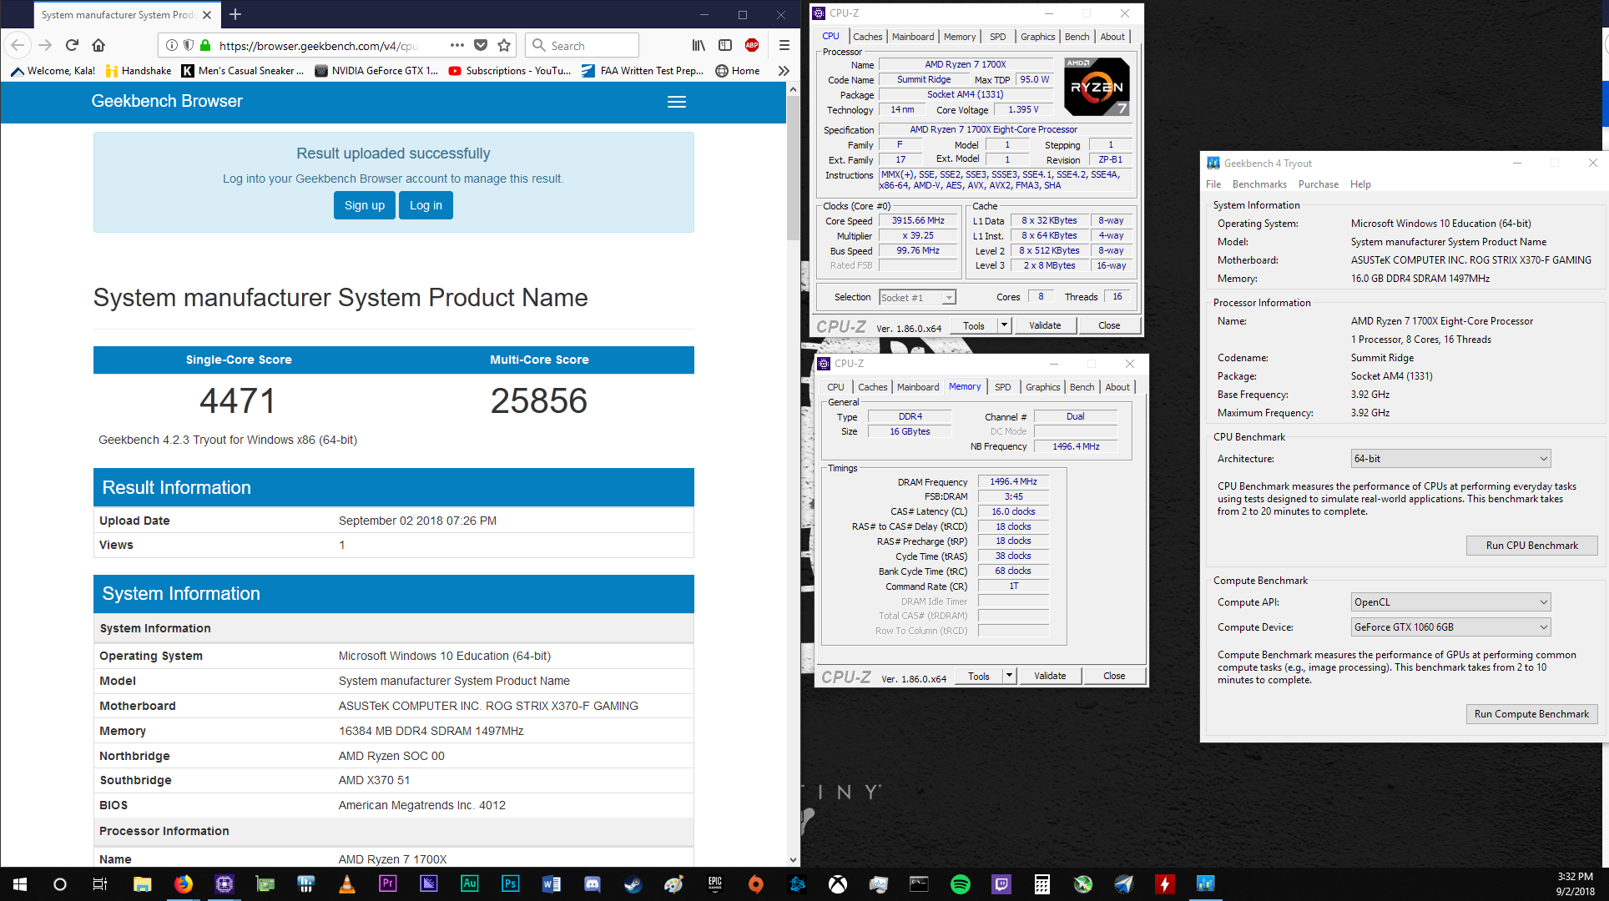Open the Adblock Plus extension icon
This screenshot has height=901, width=1609.
(x=752, y=45)
